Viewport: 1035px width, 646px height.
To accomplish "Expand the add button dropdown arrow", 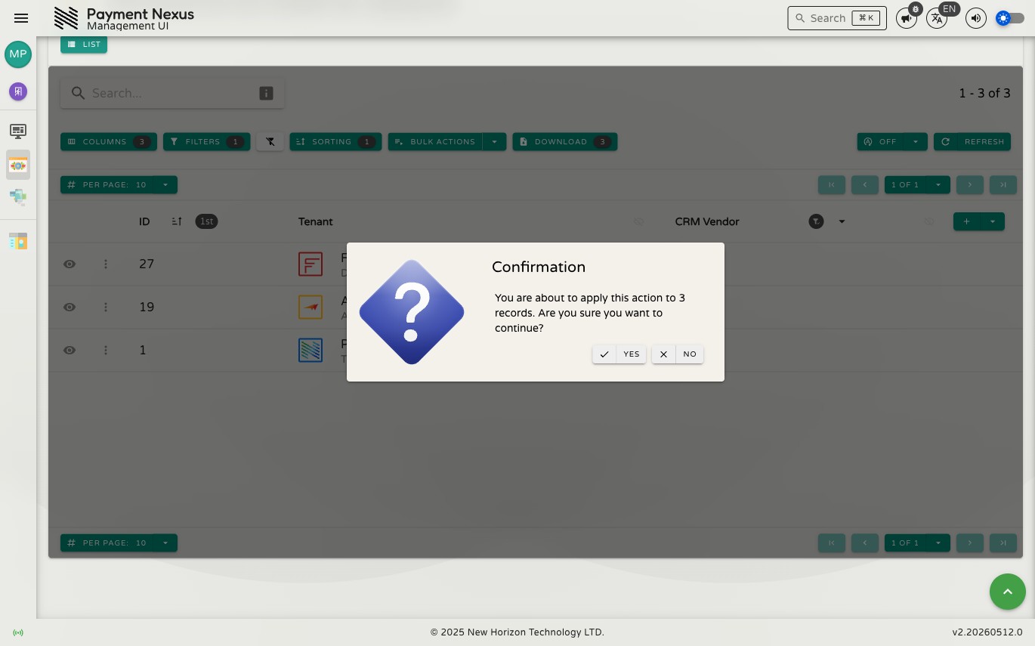I will pyautogui.click(x=992, y=221).
